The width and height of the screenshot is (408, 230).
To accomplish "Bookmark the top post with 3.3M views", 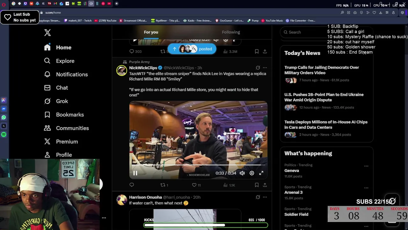I will (257, 51).
